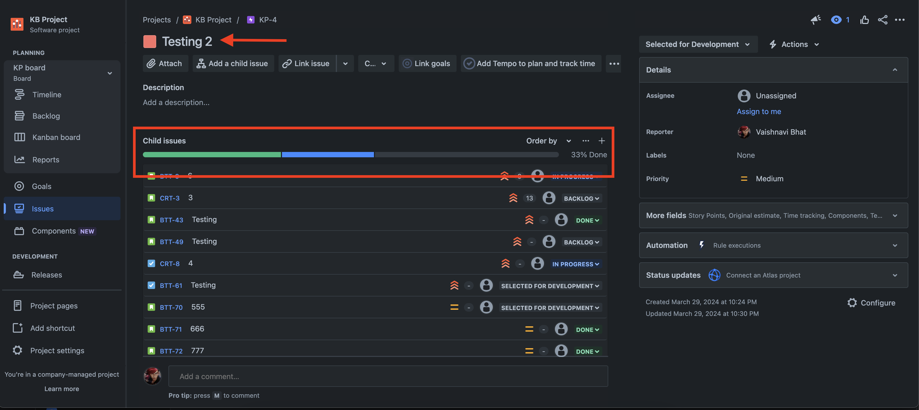
Task: Click the Add a comment input field
Action: (x=388, y=376)
